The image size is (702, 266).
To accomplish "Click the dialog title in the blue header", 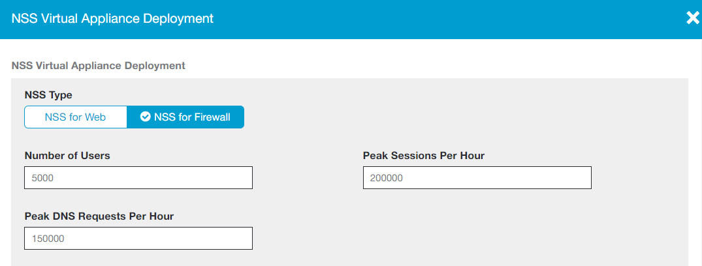I will coord(112,19).
